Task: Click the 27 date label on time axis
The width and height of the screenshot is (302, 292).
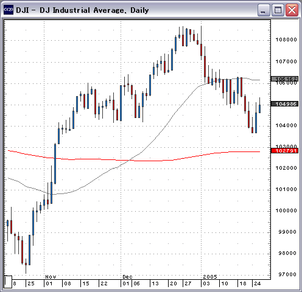Action: (x=188, y=283)
